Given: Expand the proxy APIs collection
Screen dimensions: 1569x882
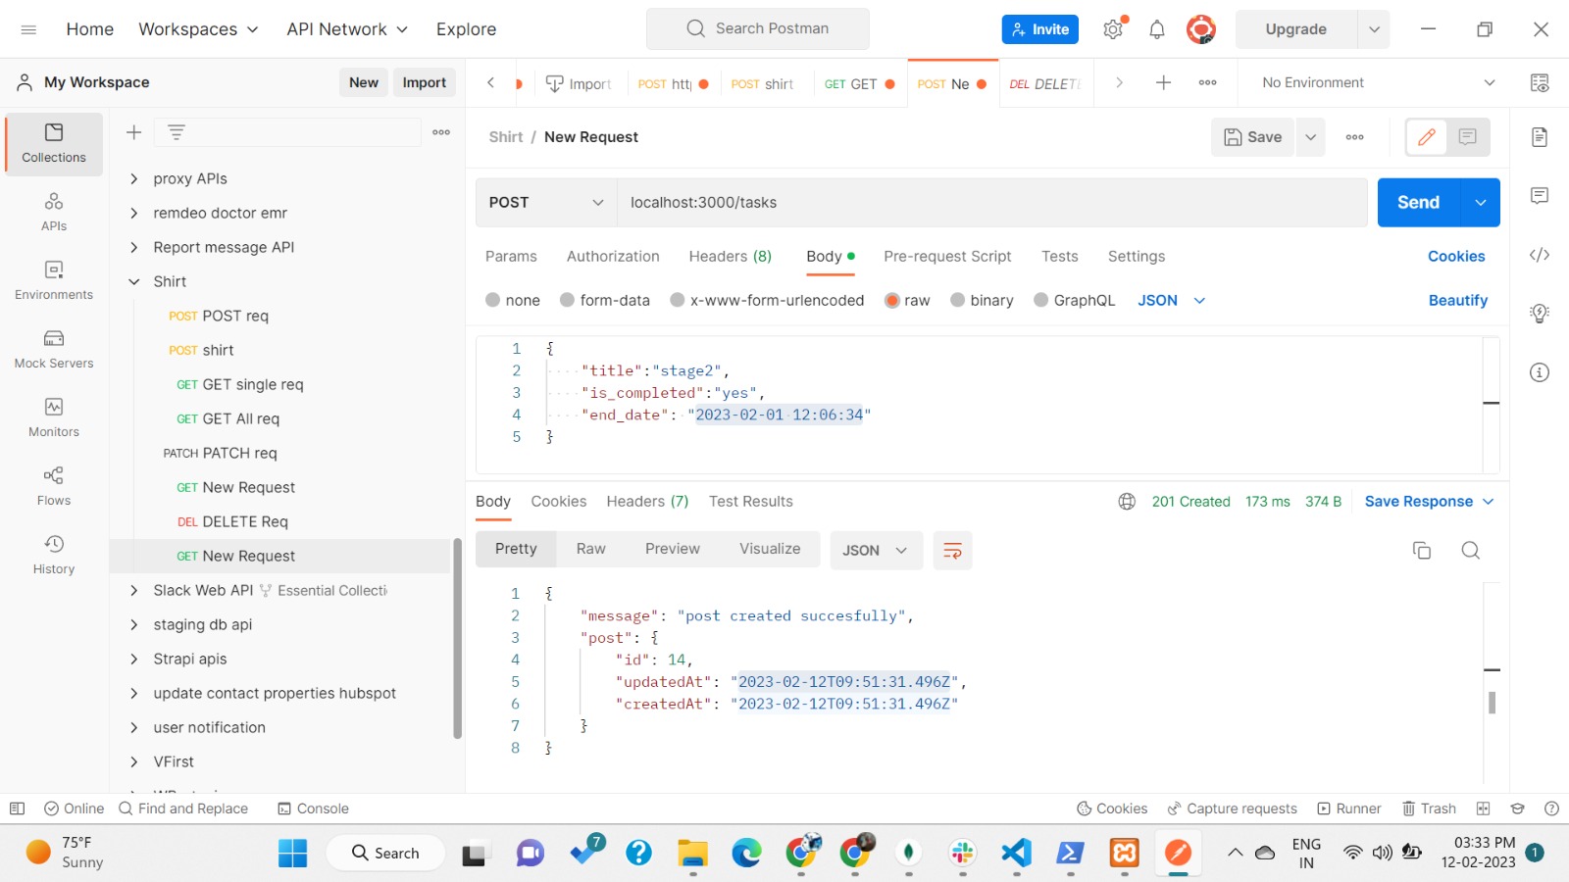Looking at the screenshot, I should (x=134, y=178).
